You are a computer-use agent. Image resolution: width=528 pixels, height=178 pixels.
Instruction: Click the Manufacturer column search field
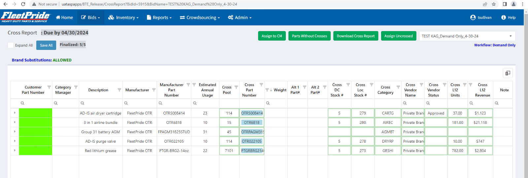pyautogui.click(x=140, y=103)
